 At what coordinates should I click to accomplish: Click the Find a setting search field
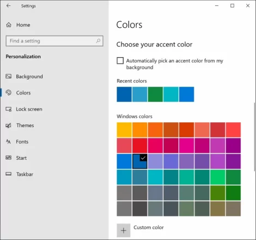[54, 41]
